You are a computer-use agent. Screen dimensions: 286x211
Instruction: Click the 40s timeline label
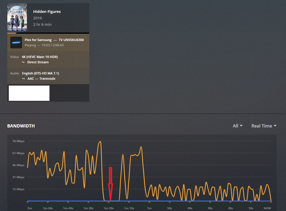(190, 208)
